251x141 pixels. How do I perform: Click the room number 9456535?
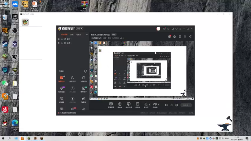115,38
